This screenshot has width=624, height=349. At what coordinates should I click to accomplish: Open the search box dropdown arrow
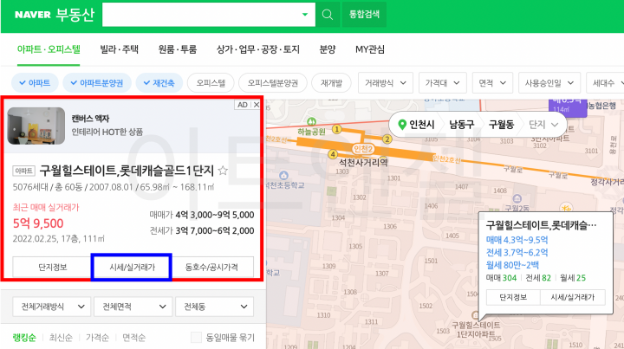(305, 15)
